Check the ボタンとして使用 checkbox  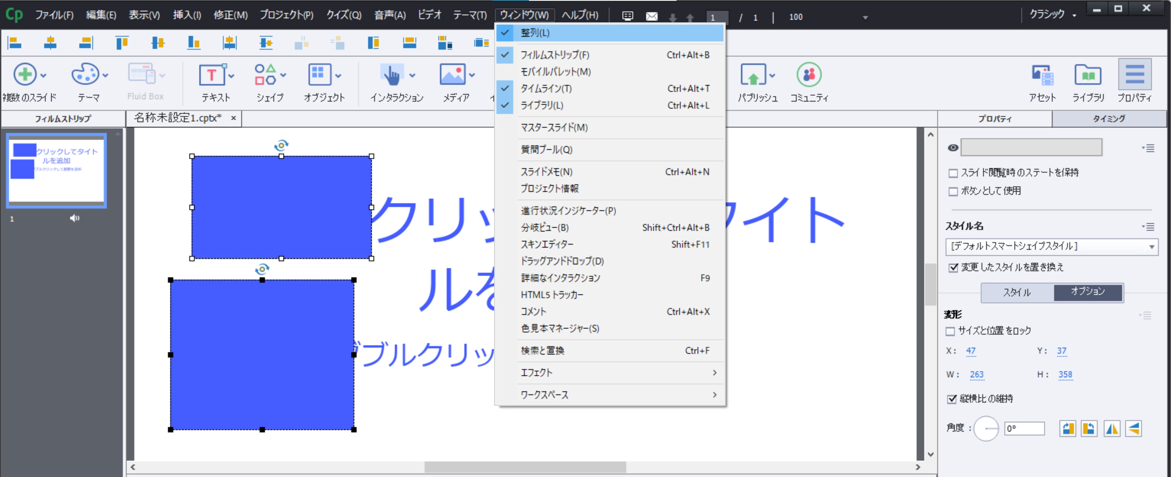953,191
